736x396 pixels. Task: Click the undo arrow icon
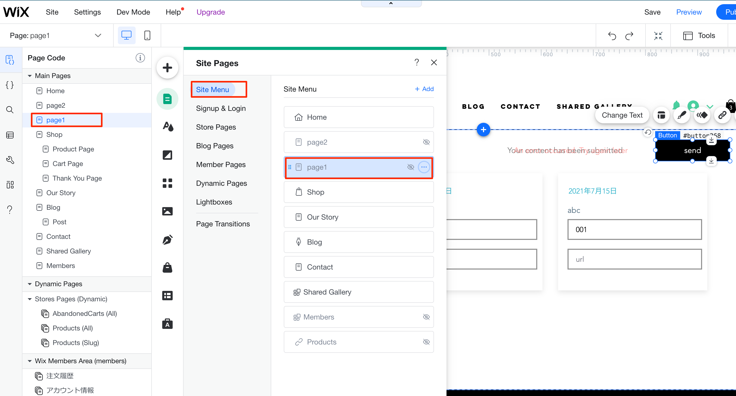pos(612,36)
